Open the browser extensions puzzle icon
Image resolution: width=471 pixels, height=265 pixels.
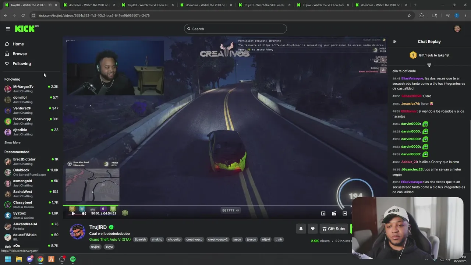[422, 15]
